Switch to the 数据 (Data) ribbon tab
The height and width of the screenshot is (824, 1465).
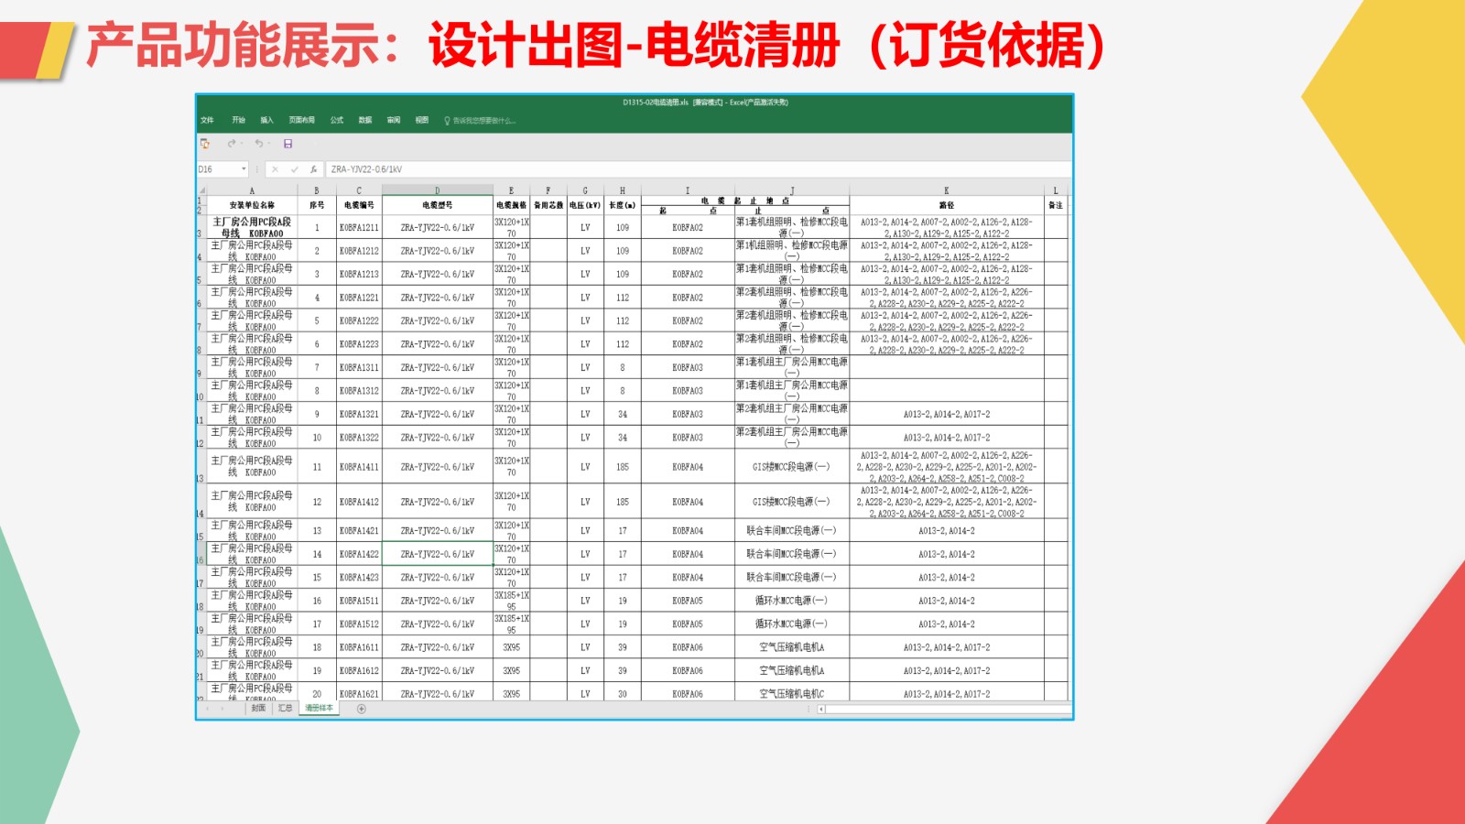click(365, 121)
